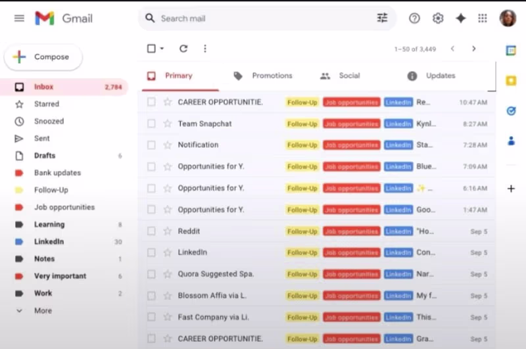Open Google Calendar side panel icon

coord(511,51)
